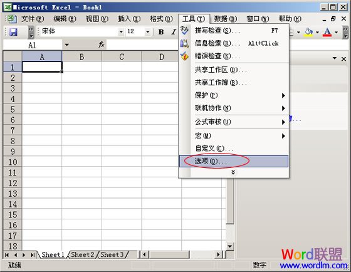Toggle Bold formatting button
Viewport: 351px width, 272px height.
[160, 32]
